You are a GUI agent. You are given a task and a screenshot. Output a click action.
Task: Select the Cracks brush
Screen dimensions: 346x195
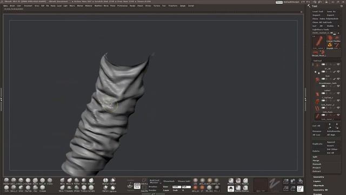pos(50,181)
